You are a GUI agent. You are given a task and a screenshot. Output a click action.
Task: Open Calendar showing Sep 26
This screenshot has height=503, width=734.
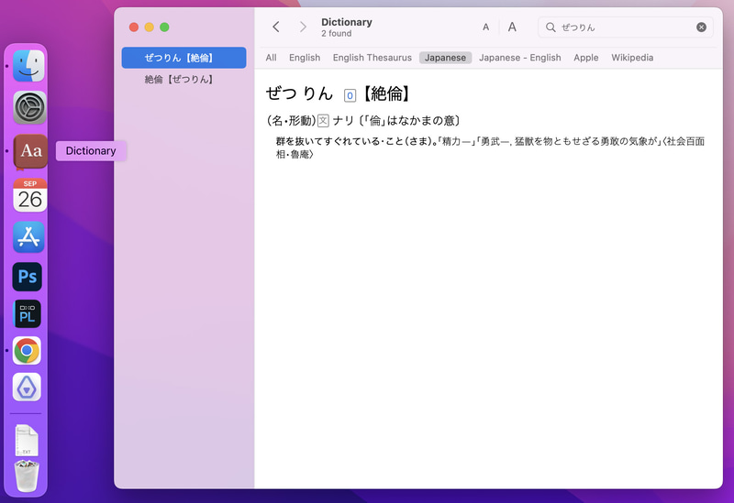click(29, 195)
